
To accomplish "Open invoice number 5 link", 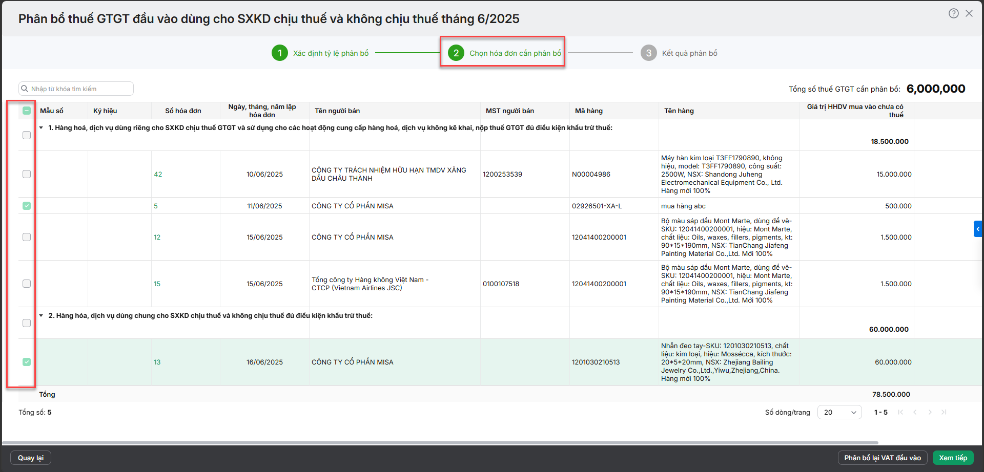I will coord(156,206).
